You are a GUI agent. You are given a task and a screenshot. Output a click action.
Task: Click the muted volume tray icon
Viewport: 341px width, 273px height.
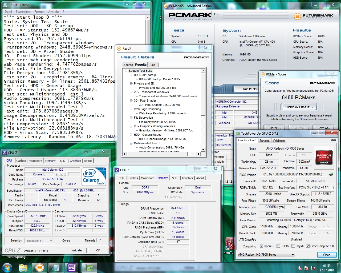300,268
